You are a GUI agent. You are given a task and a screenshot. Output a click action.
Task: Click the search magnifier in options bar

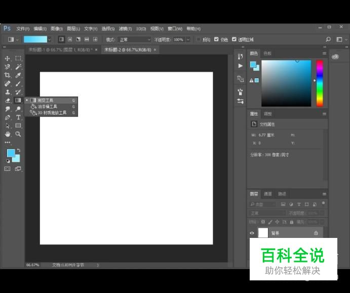(328, 39)
